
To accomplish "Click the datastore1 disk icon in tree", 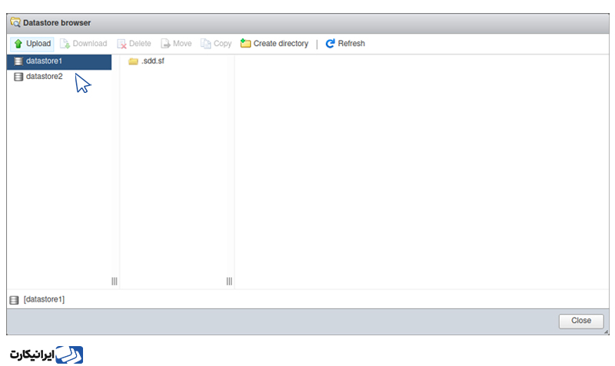I will pos(18,61).
